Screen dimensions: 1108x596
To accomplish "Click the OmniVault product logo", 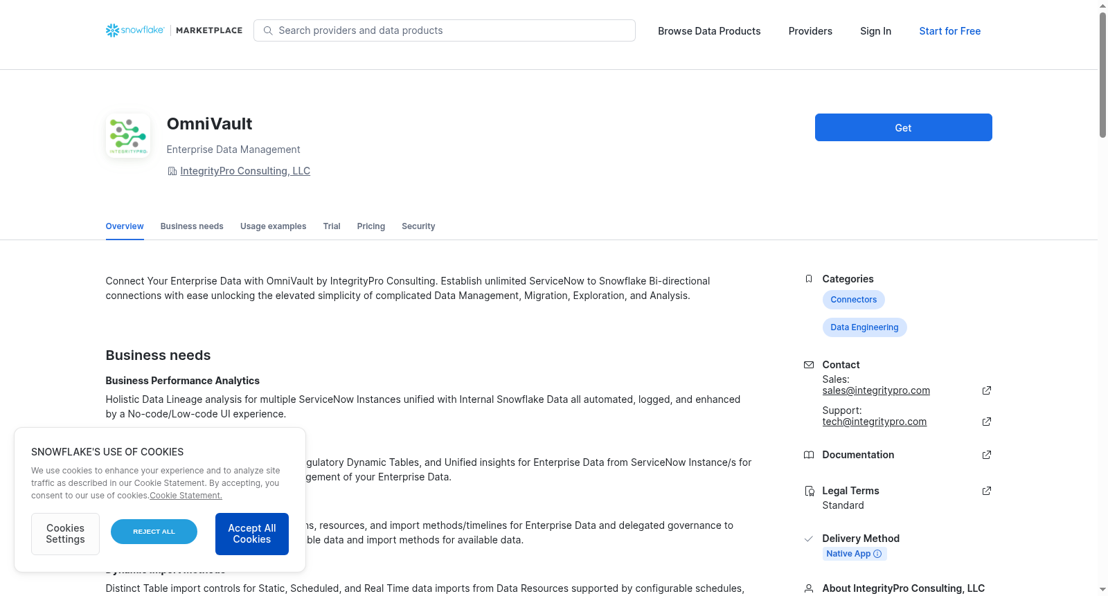I will click(128, 136).
